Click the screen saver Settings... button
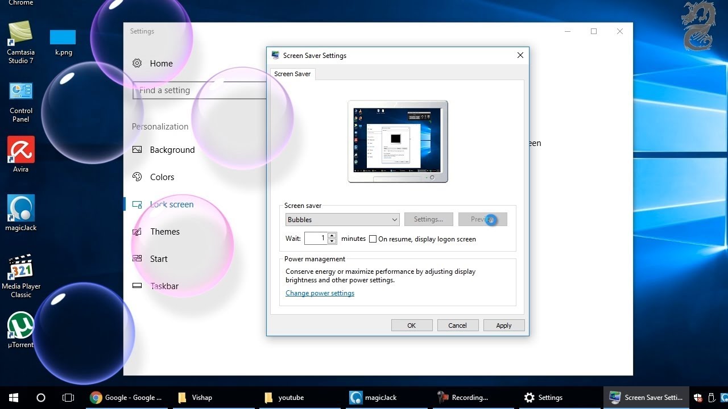728x409 pixels. pos(428,219)
